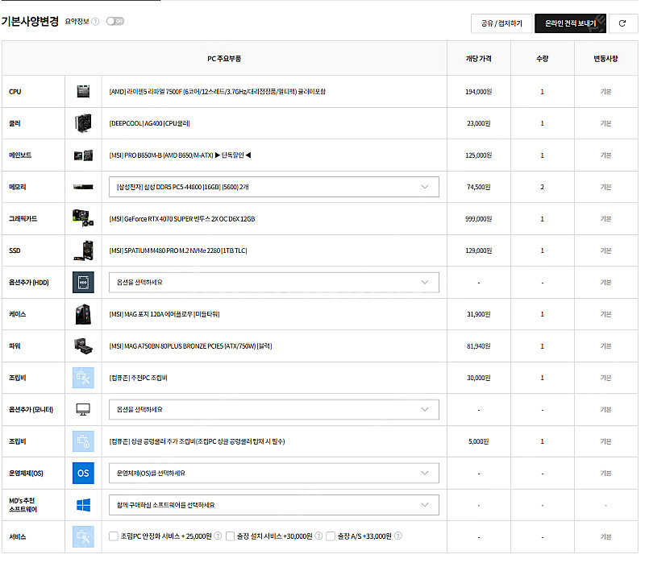Click the 온라인 견적 보내기 button
Viewport: 645px width, 571px height.
[x=570, y=23]
